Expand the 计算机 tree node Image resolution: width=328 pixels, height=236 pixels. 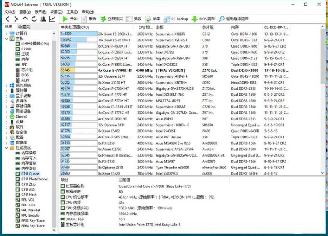(7, 34)
